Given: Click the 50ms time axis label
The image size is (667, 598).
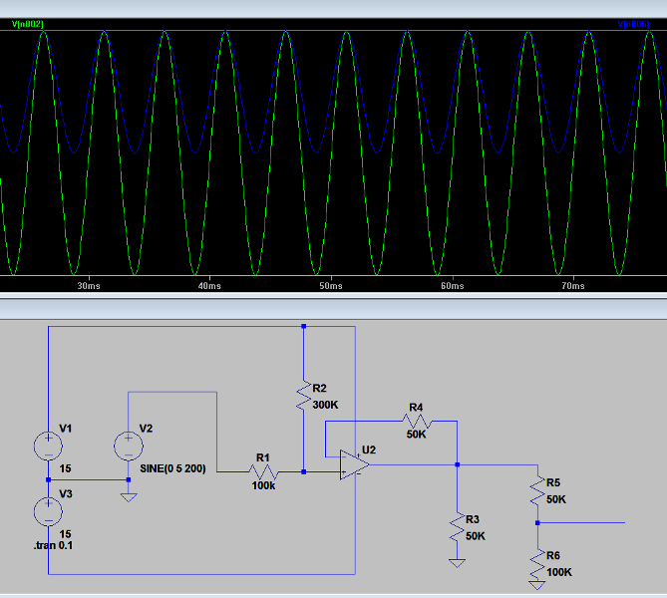Looking at the screenshot, I should 331,286.
